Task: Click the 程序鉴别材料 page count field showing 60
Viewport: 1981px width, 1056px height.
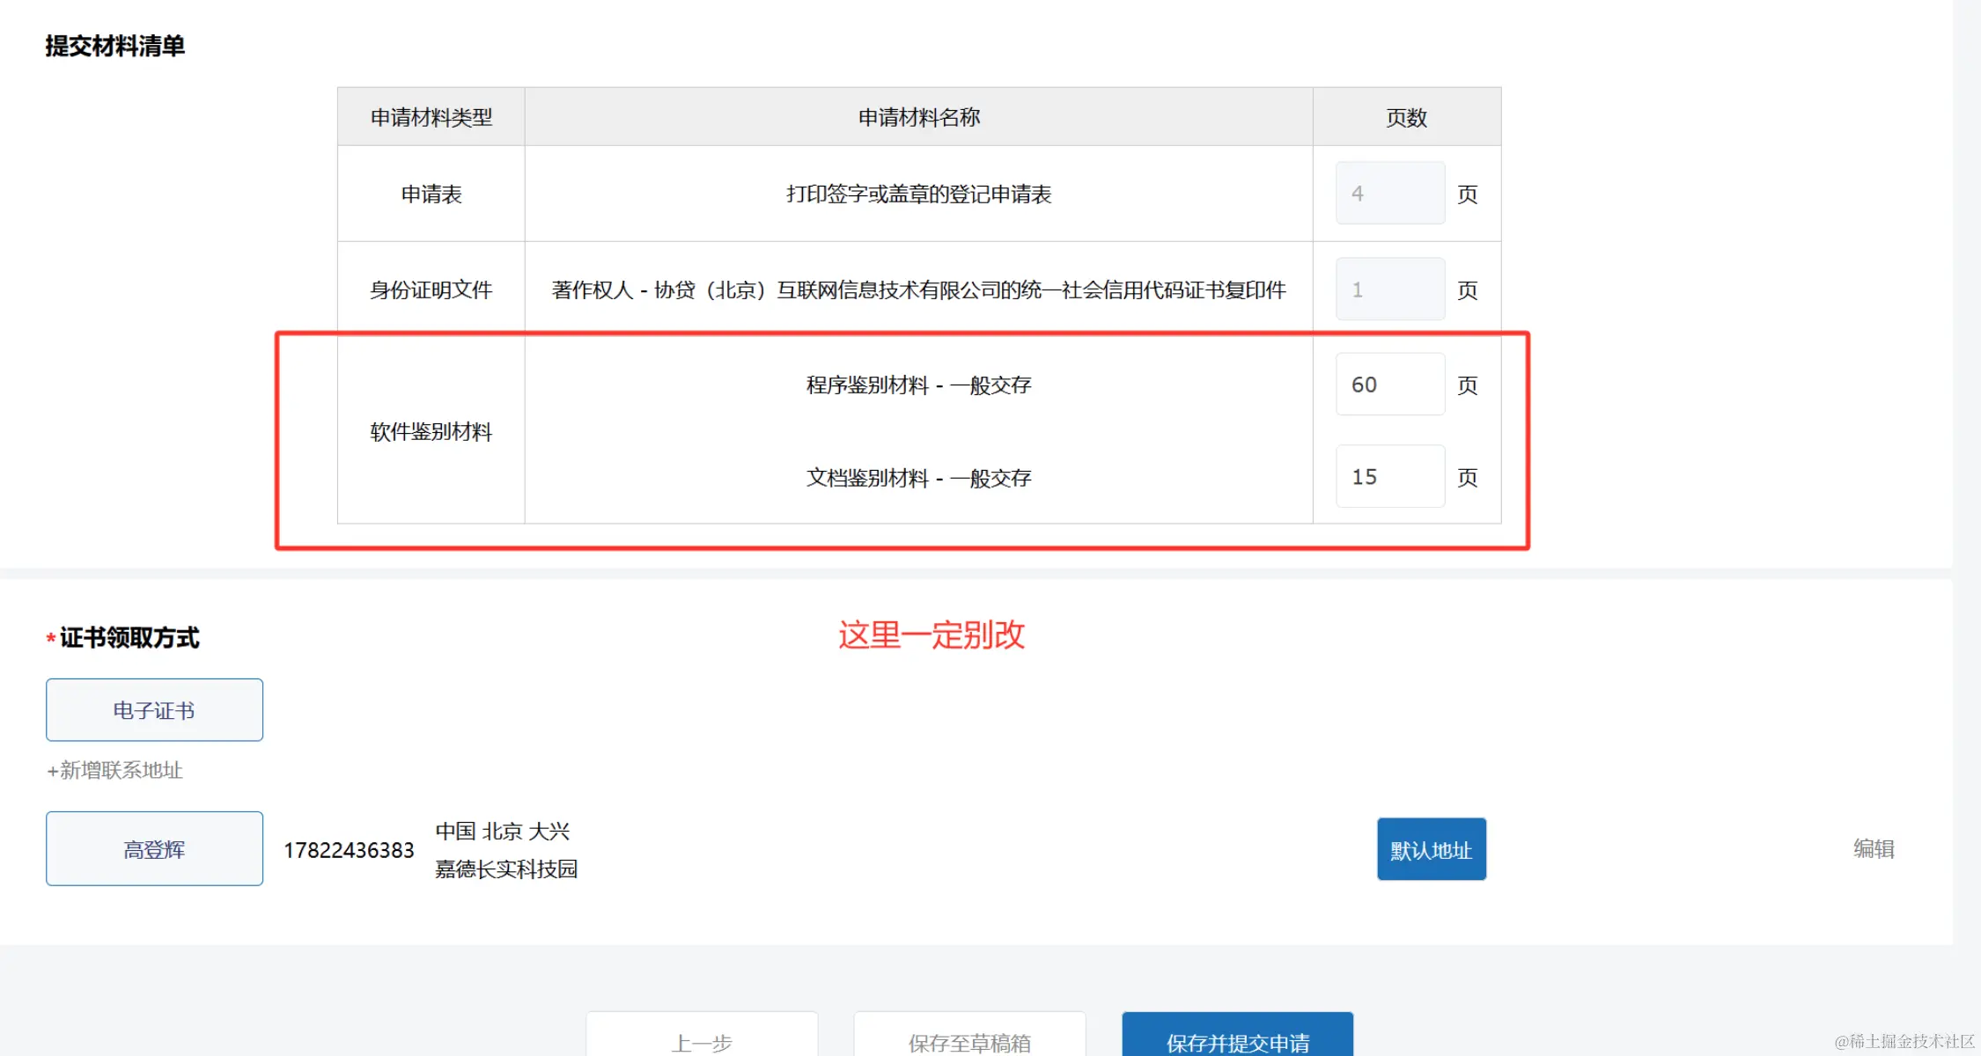Action: [1389, 385]
